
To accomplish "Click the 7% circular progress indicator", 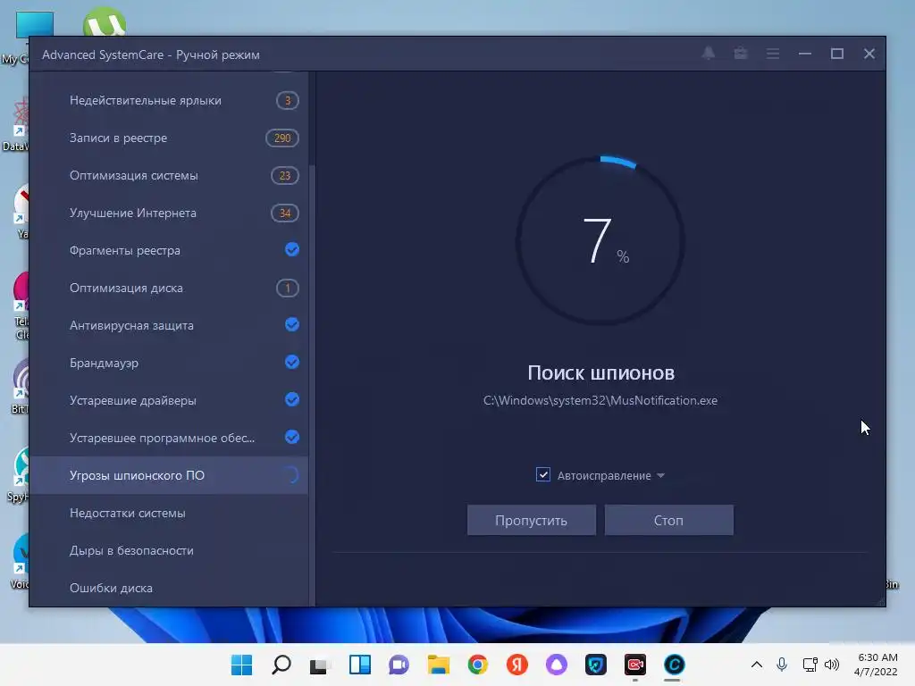I will (x=600, y=240).
